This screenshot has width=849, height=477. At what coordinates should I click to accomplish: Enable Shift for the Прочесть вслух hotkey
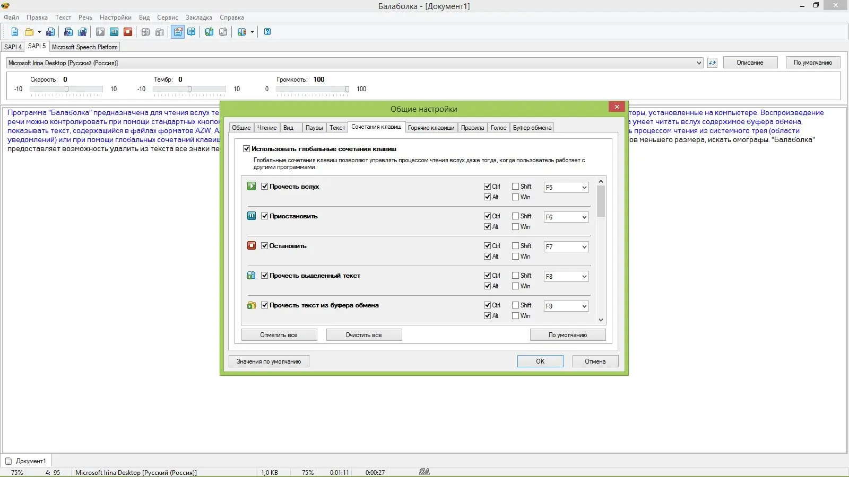pos(515,187)
